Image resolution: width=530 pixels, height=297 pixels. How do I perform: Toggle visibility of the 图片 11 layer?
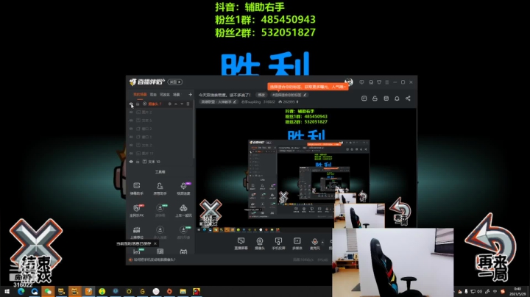pos(131,154)
